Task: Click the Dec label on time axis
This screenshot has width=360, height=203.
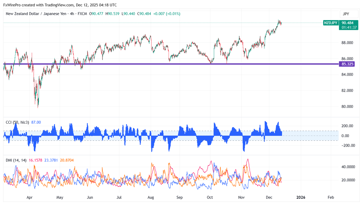Action: (269, 198)
